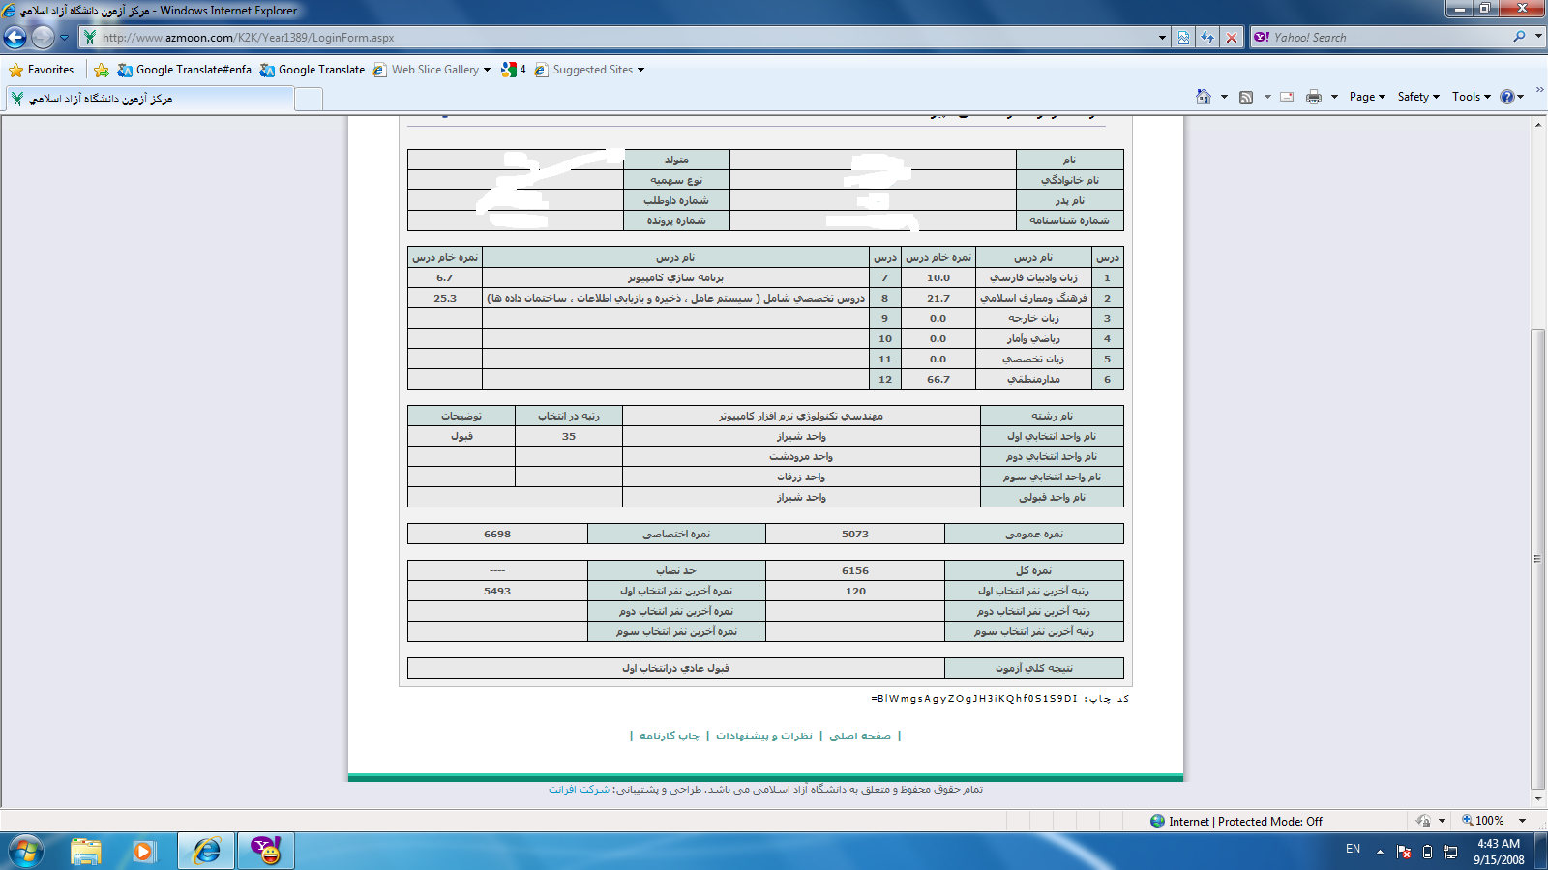Open the Tools menu
The width and height of the screenshot is (1548, 870).
1471,97
